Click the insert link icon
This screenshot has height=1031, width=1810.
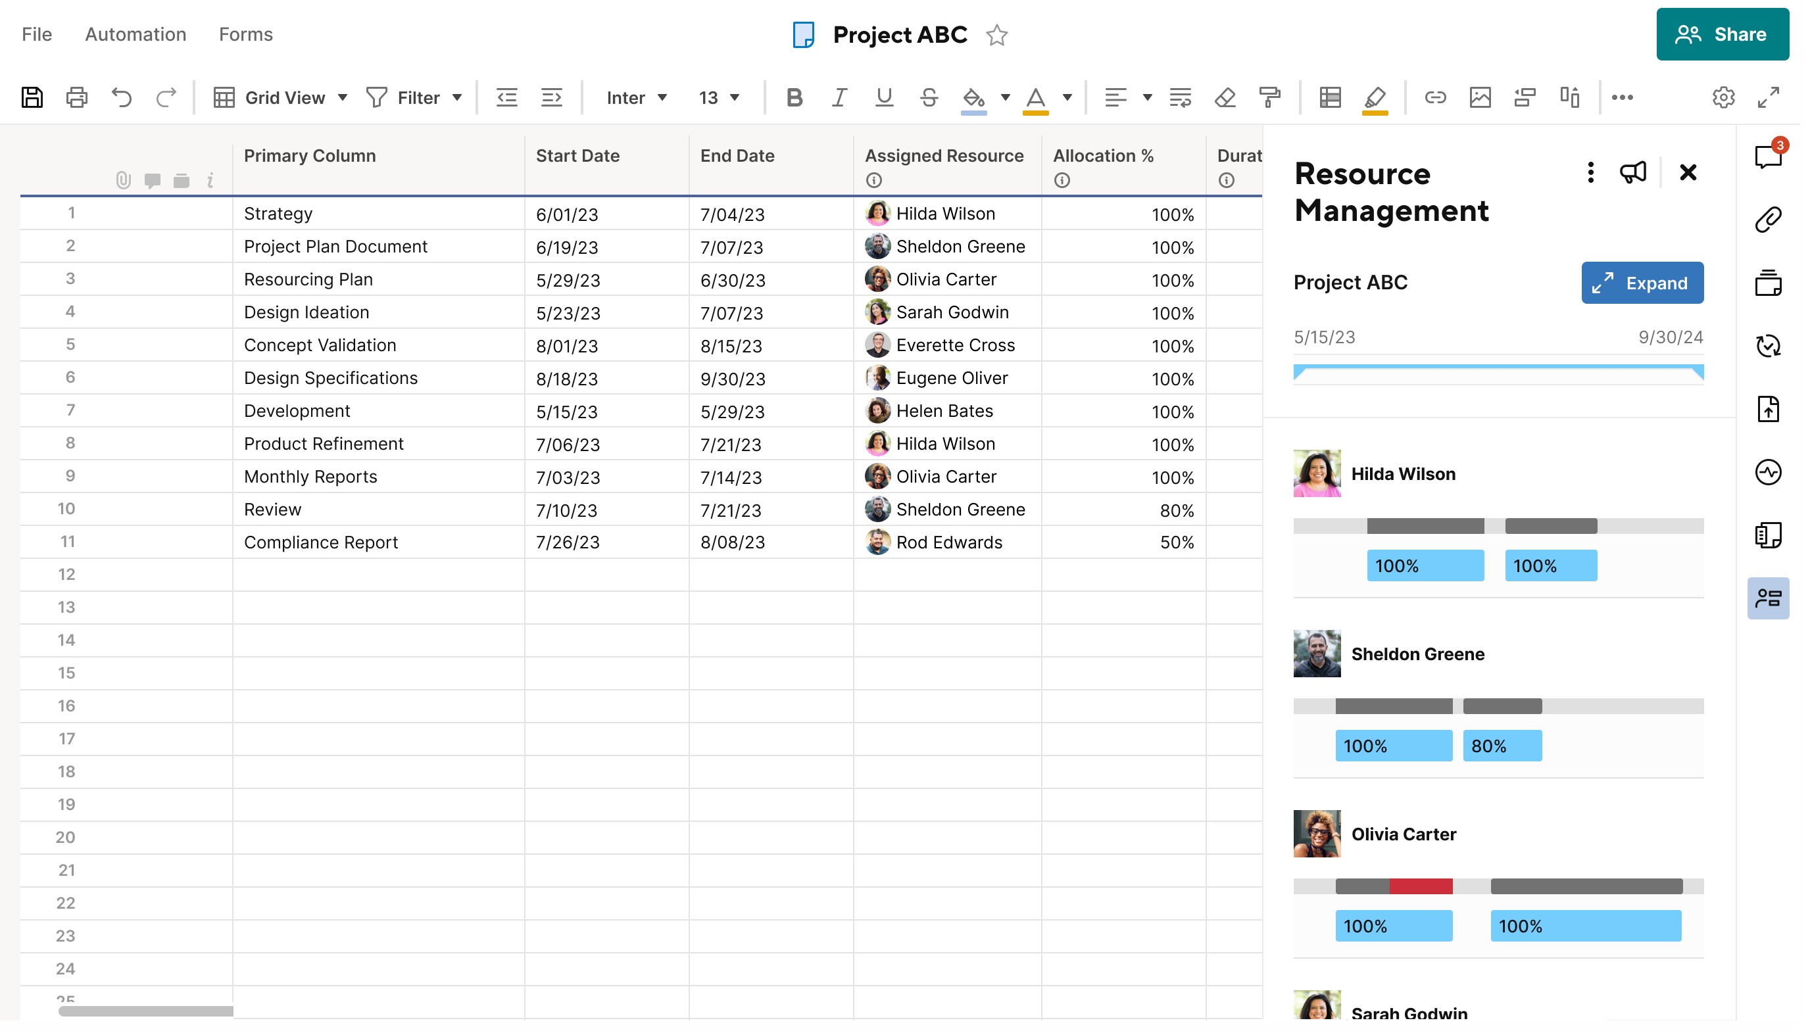click(x=1436, y=97)
